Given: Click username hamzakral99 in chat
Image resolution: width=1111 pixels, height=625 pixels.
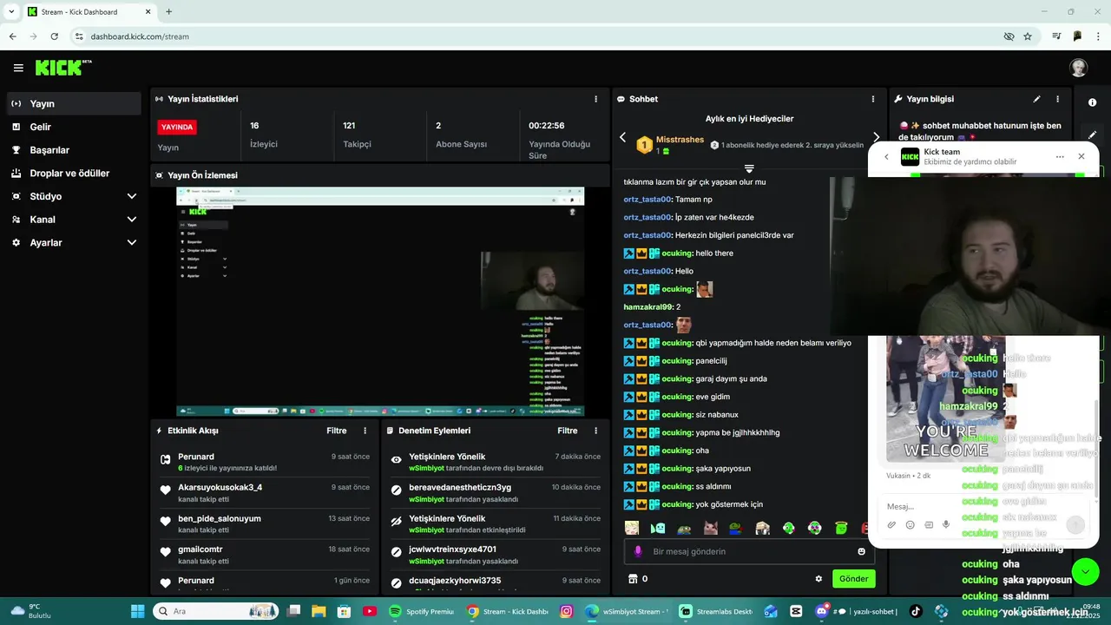Looking at the screenshot, I should (648, 306).
